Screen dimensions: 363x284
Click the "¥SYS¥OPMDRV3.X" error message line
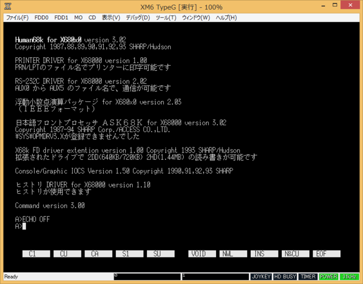point(77,136)
